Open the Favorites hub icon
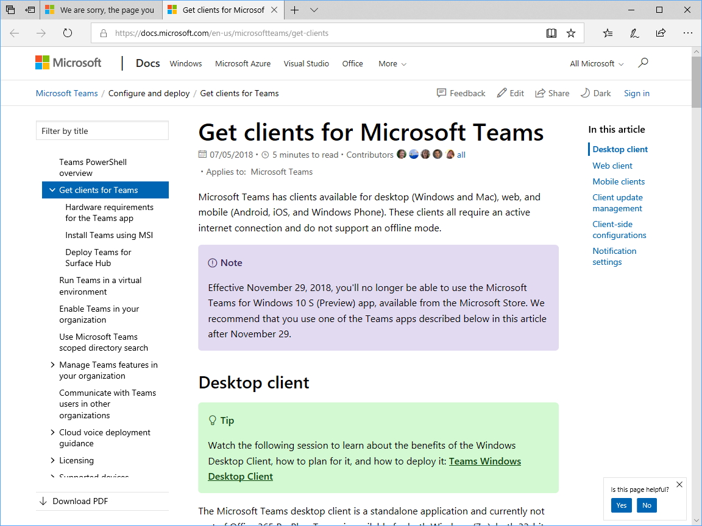 click(x=608, y=33)
